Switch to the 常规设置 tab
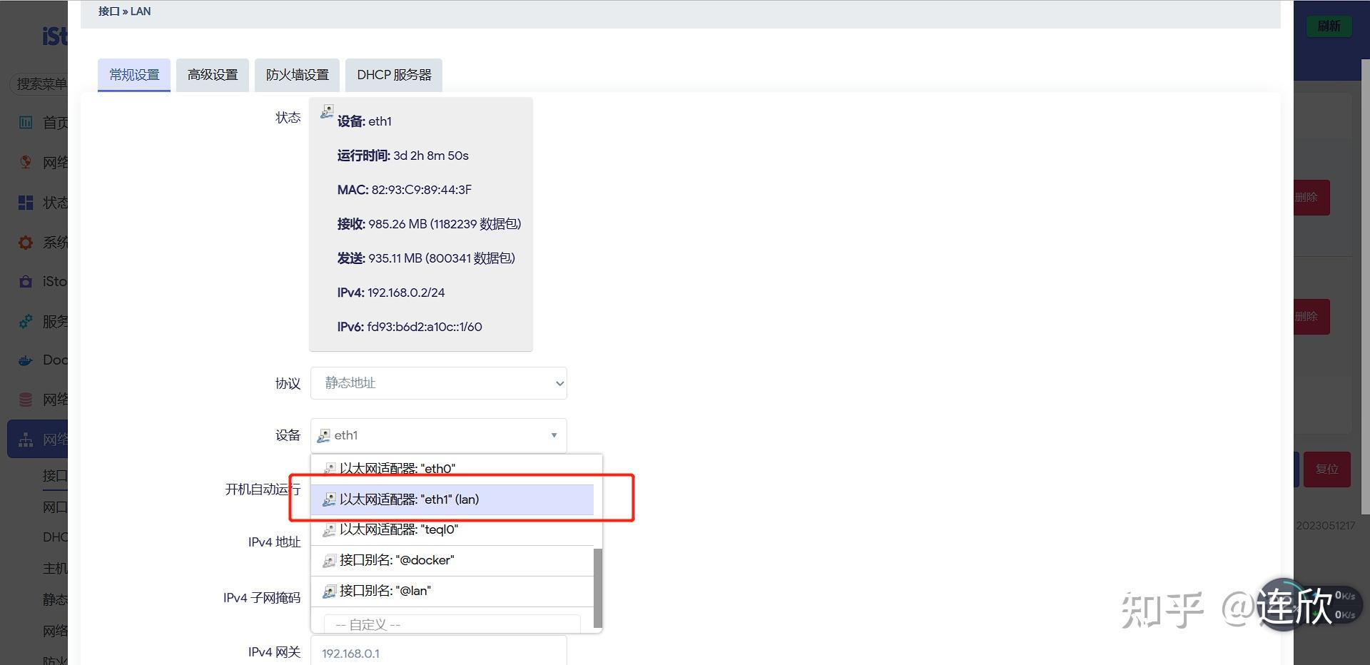This screenshot has width=1370, height=665. coord(134,75)
